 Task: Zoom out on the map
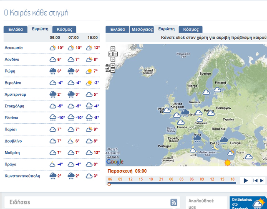(x=113, y=71)
